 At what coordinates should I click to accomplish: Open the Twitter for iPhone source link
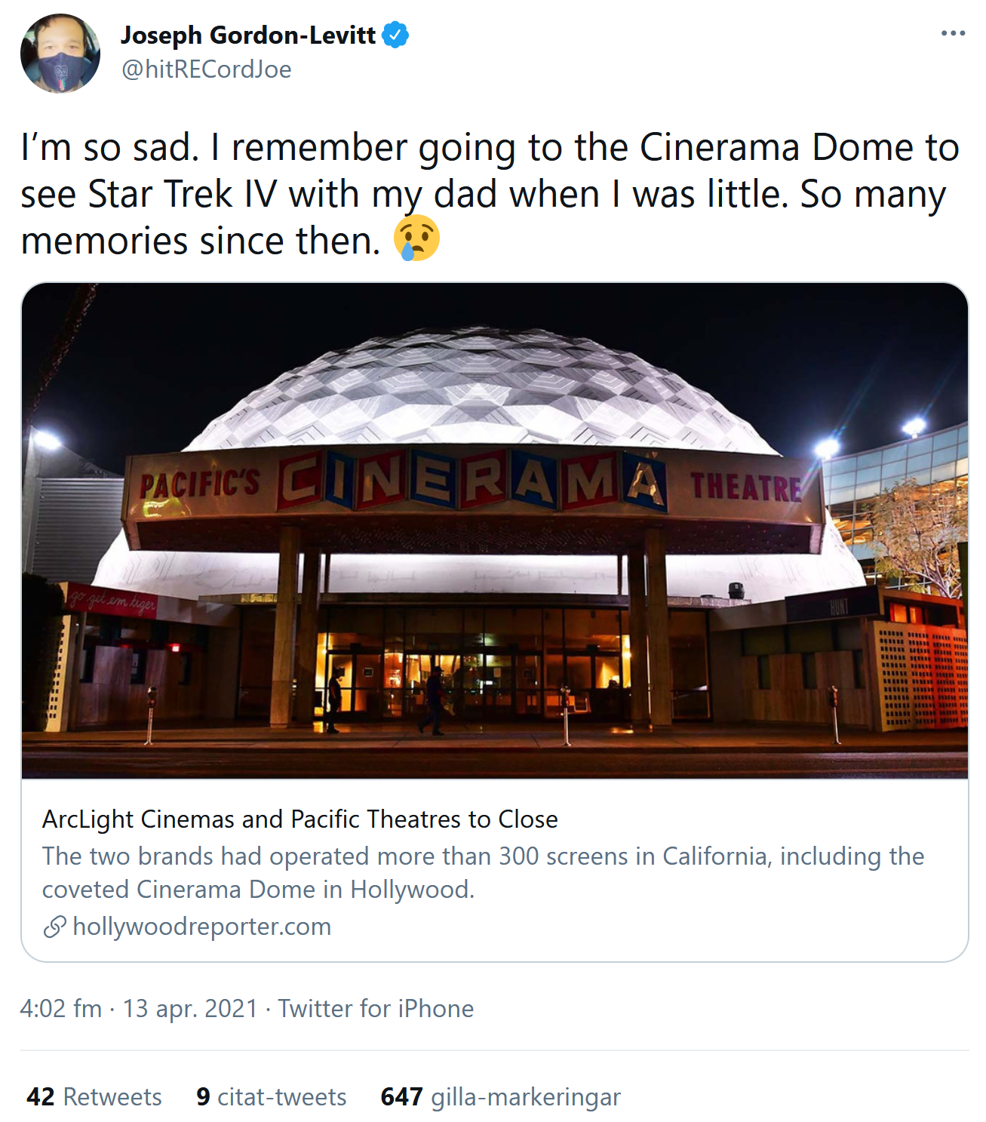pyautogui.click(x=376, y=1009)
